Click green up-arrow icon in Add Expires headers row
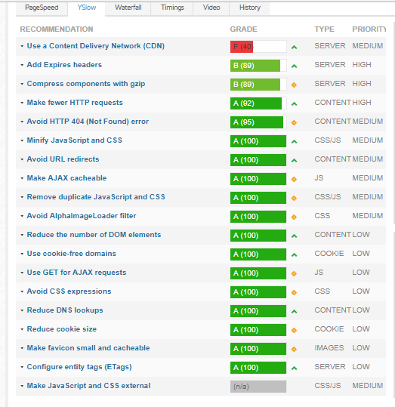The height and width of the screenshot is (407, 395). click(x=294, y=66)
